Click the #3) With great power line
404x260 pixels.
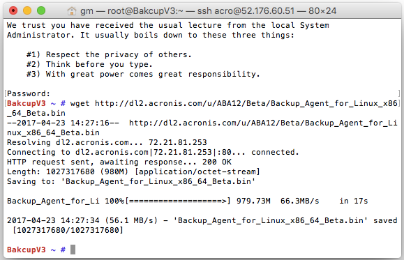pos(143,74)
